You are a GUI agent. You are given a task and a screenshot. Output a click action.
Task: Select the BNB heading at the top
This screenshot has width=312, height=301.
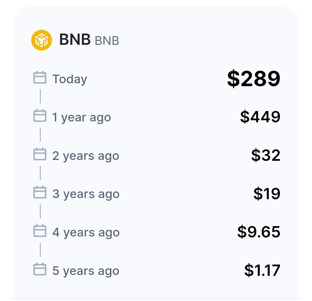76,40
